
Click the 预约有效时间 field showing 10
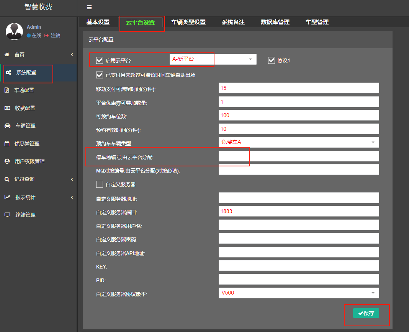299,129
